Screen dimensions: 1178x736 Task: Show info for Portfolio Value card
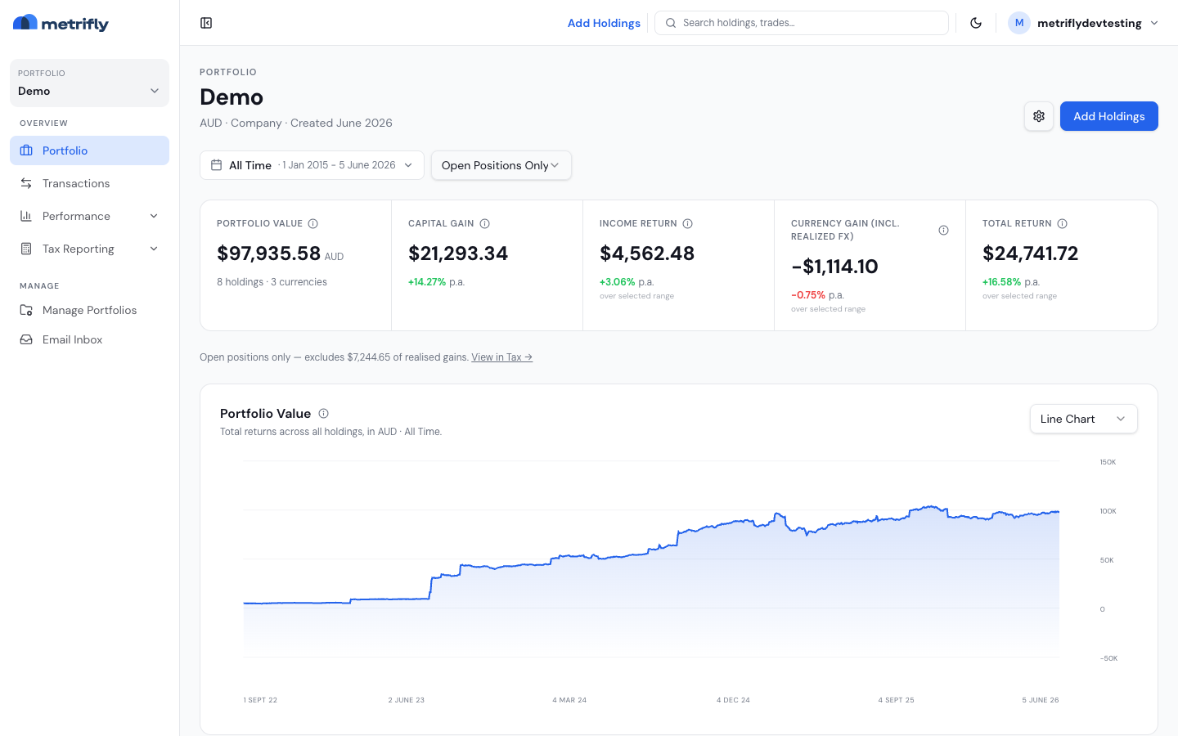click(x=312, y=223)
